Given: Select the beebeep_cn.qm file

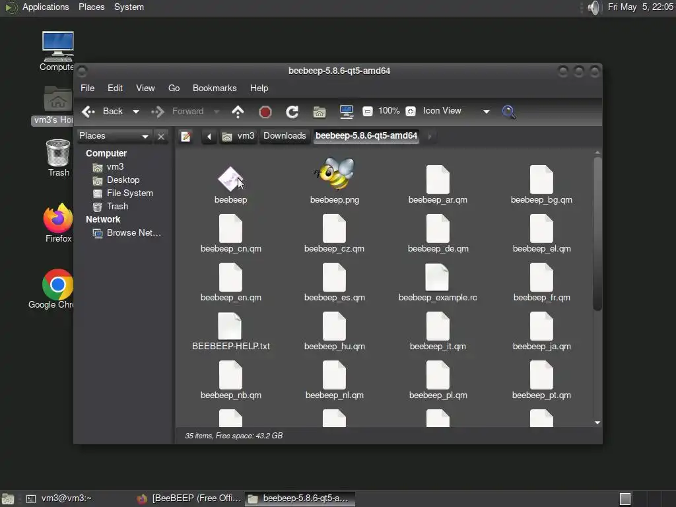Looking at the screenshot, I should pos(230,233).
